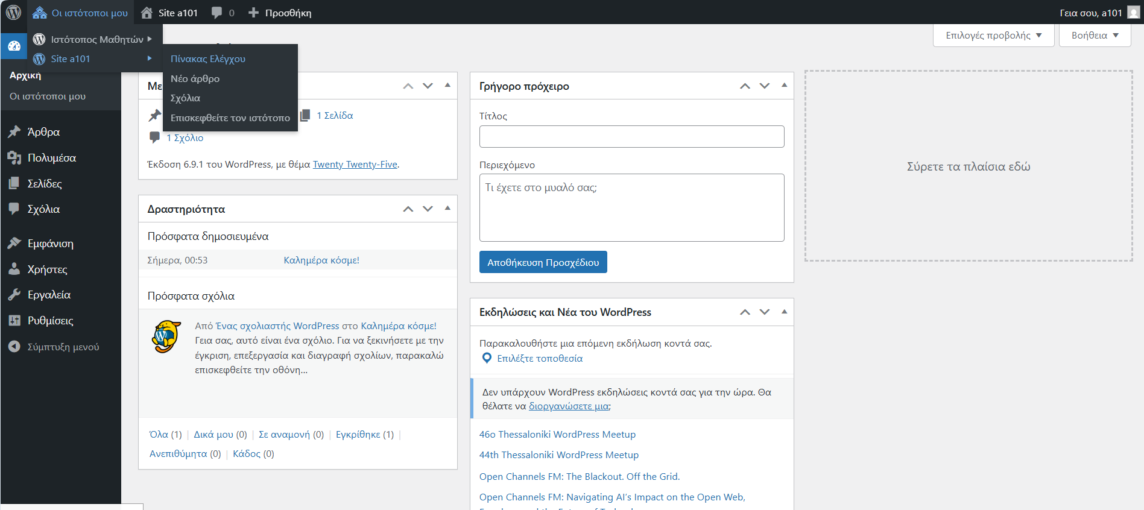Screen dimensions: 1144x510
Task: Toggle the Γρήγορο πρόχειρο panel triangle
Action: (784, 86)
